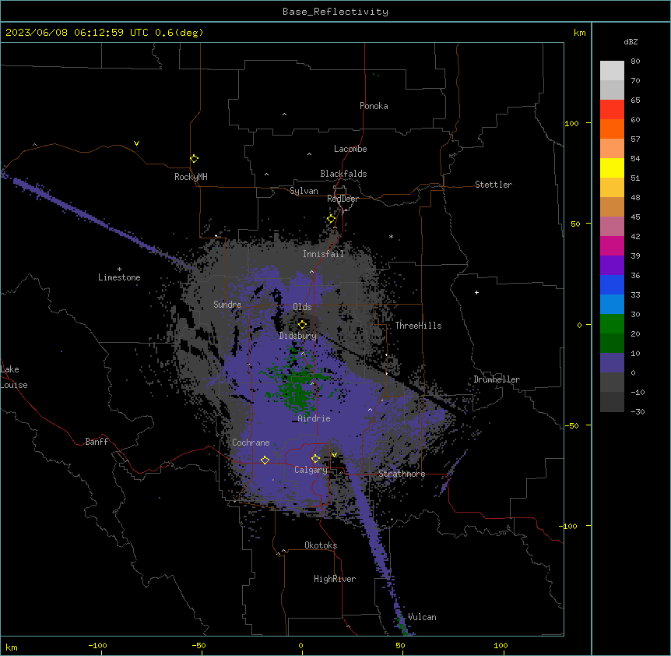Click the 100 tick on the right axis
Viewport: 671px width, 656px height.
click(x=571, y=123)
